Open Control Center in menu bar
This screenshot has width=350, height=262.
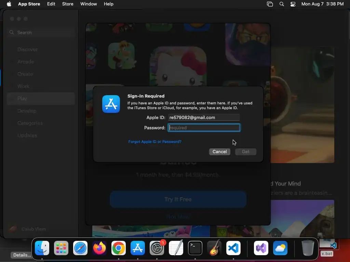click(x=293, y=4)
